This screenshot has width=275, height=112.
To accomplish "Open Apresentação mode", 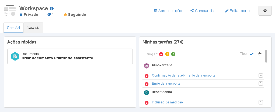I will point(168,11).
